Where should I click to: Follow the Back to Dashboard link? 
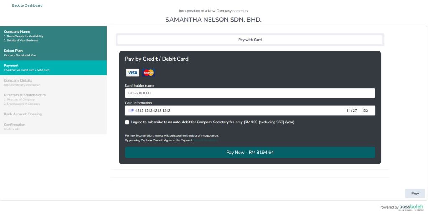pos(27,5)
